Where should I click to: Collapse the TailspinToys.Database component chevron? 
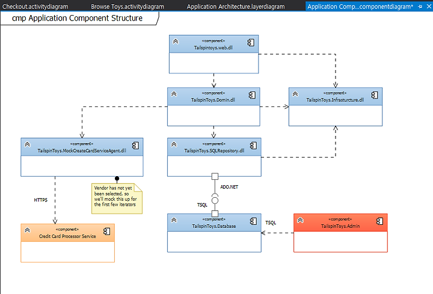point(174,220)
